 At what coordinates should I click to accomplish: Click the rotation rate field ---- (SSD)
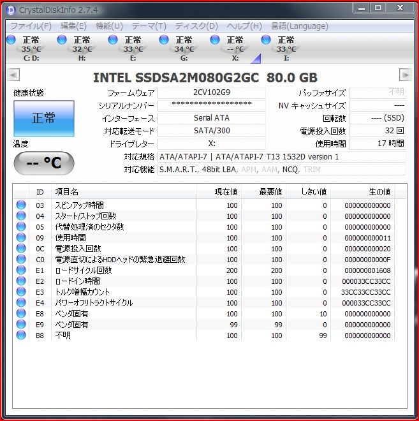378,118
